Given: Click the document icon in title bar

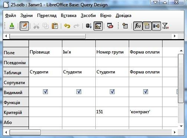Looking at the screenshot, I should click(6, 5).
